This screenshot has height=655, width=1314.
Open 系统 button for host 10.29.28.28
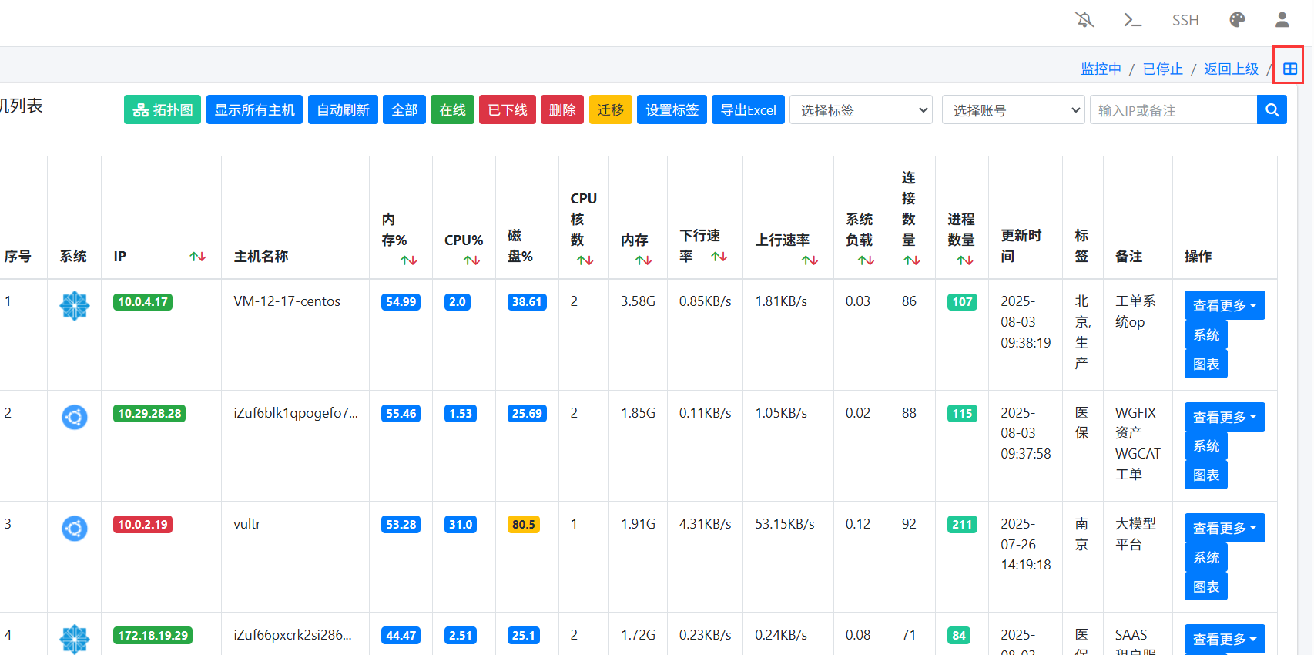(x=1206, y=445)
